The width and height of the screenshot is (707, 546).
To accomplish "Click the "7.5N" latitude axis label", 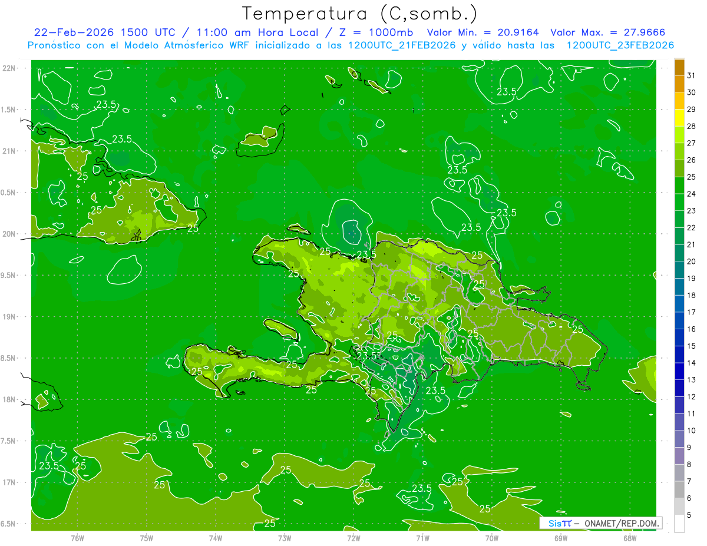I will (x=9, y=441).
